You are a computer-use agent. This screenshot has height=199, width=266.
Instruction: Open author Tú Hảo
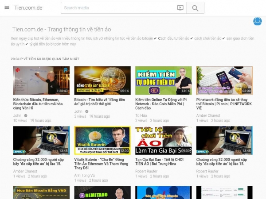click(141, 115)
